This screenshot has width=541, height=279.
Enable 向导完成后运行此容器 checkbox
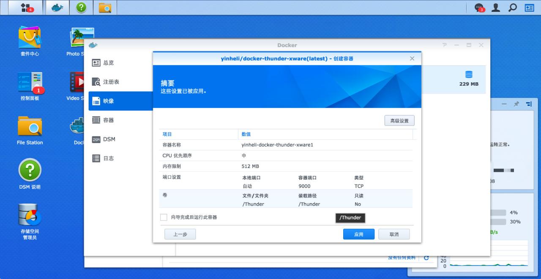click(164, 217)
